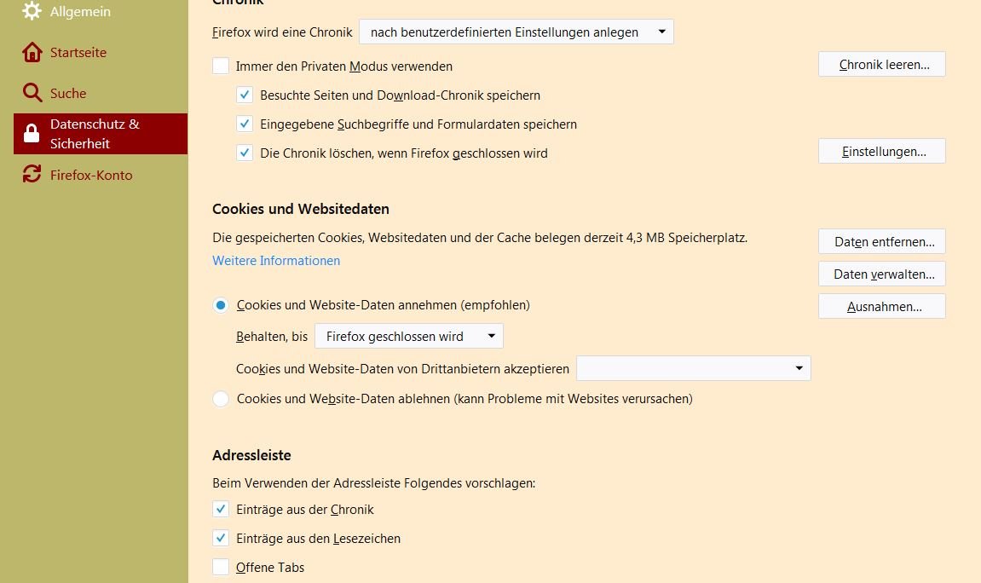Viewport: 981px width, 583px height.
Task: Open the Firefox-Konto section
Action: [x=91, y=175]
